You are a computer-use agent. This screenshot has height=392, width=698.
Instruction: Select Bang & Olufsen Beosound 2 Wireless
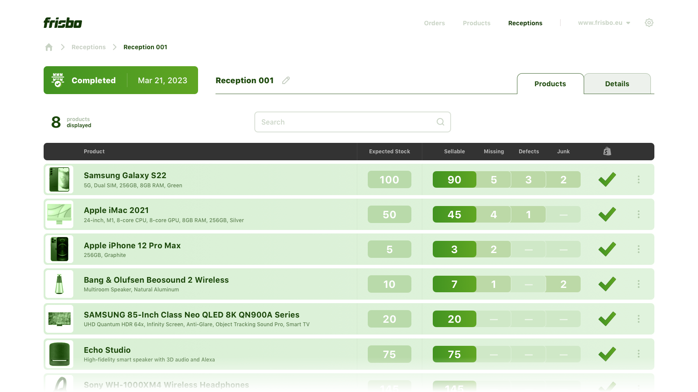[156, 280]
